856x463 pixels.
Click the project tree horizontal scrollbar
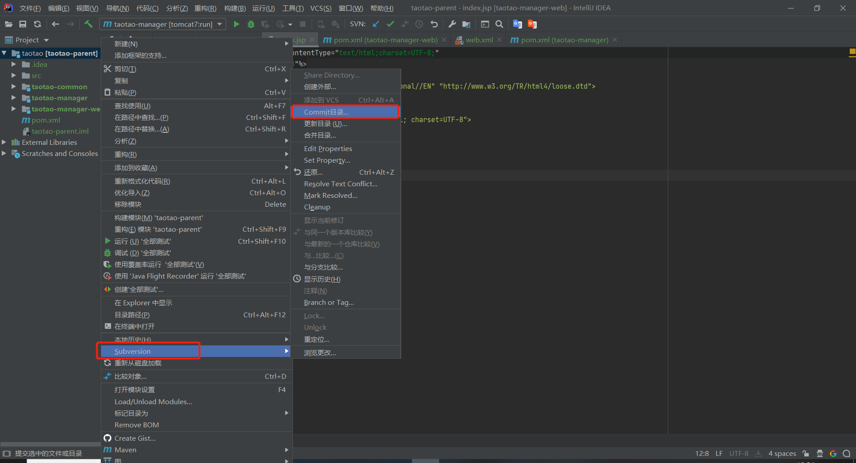click(50, 444)
